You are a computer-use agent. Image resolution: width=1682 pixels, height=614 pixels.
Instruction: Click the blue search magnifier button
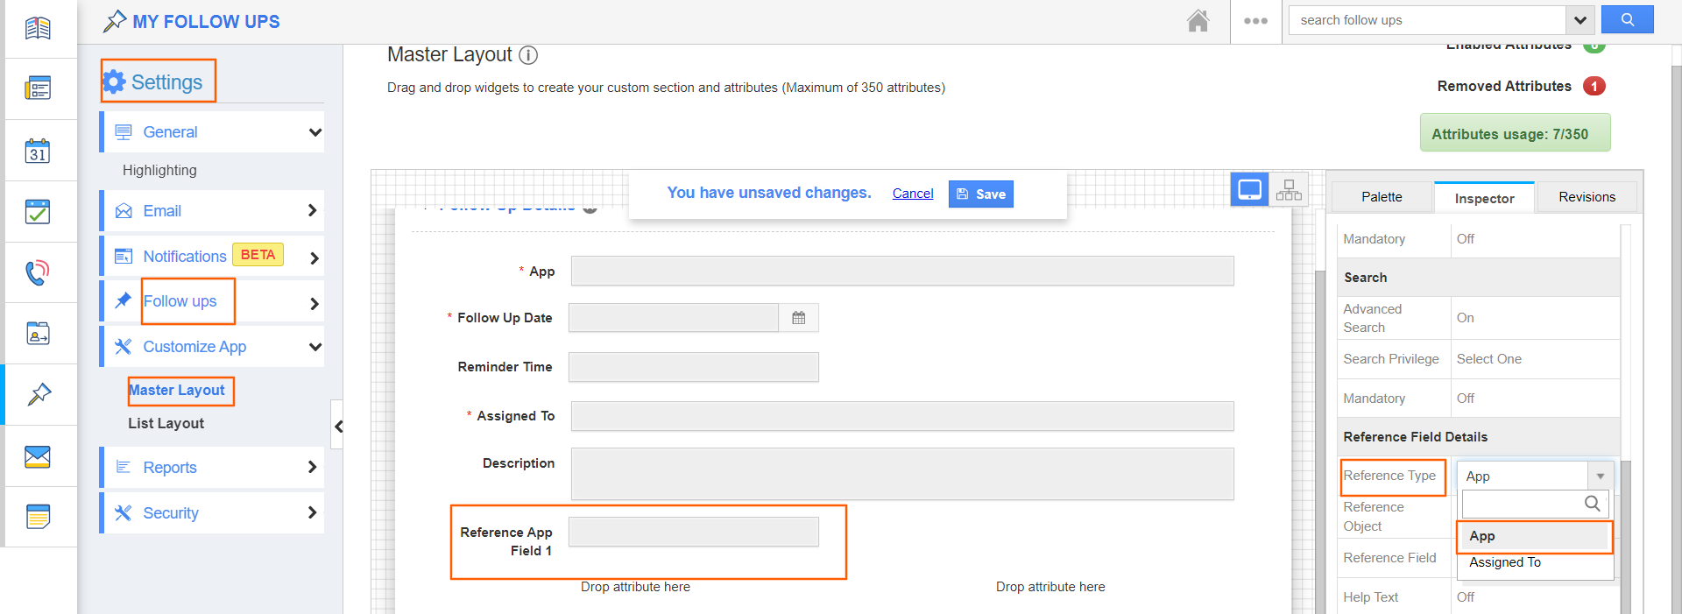click(1627, 19)
